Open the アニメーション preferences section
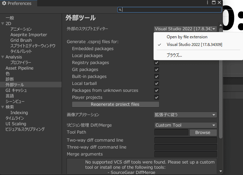The height and width of the screenshot is (175, 243). point(21,29)
